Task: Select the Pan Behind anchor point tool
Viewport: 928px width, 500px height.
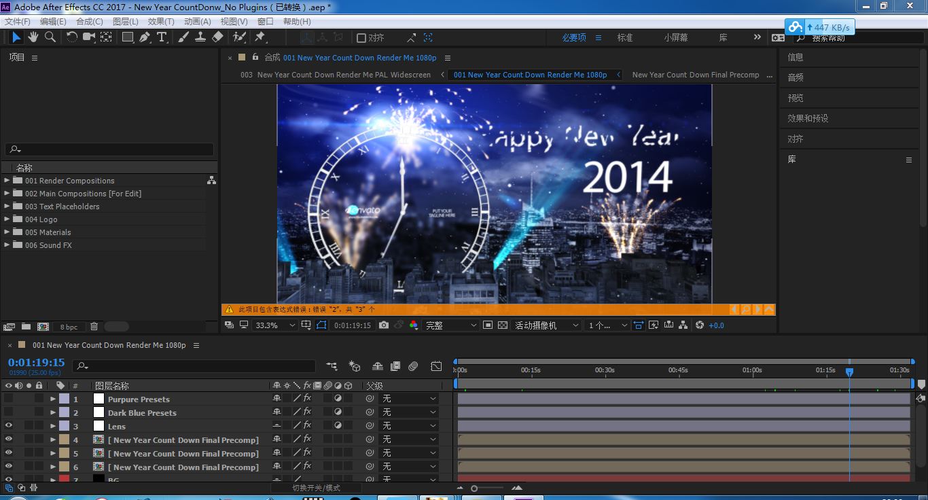Action: tap(107, 37)
